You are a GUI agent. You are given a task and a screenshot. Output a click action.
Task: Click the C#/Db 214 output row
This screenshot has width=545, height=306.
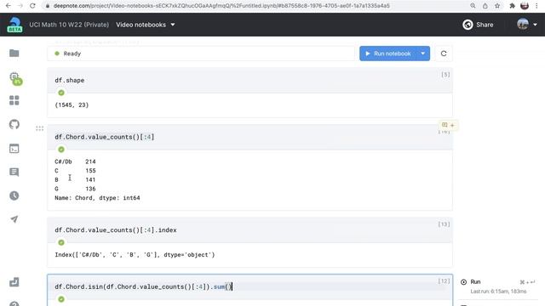75,161
